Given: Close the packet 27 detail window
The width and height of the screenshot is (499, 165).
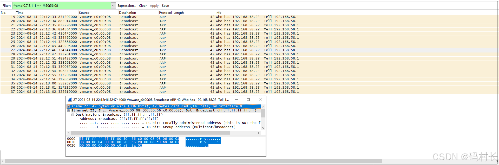Looking at the screenshot, I should [260, 100].
